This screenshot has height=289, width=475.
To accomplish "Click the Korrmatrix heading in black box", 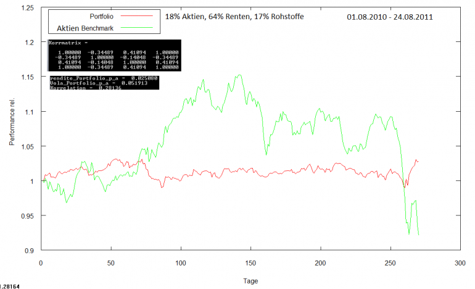I will [x=68, y=43].
